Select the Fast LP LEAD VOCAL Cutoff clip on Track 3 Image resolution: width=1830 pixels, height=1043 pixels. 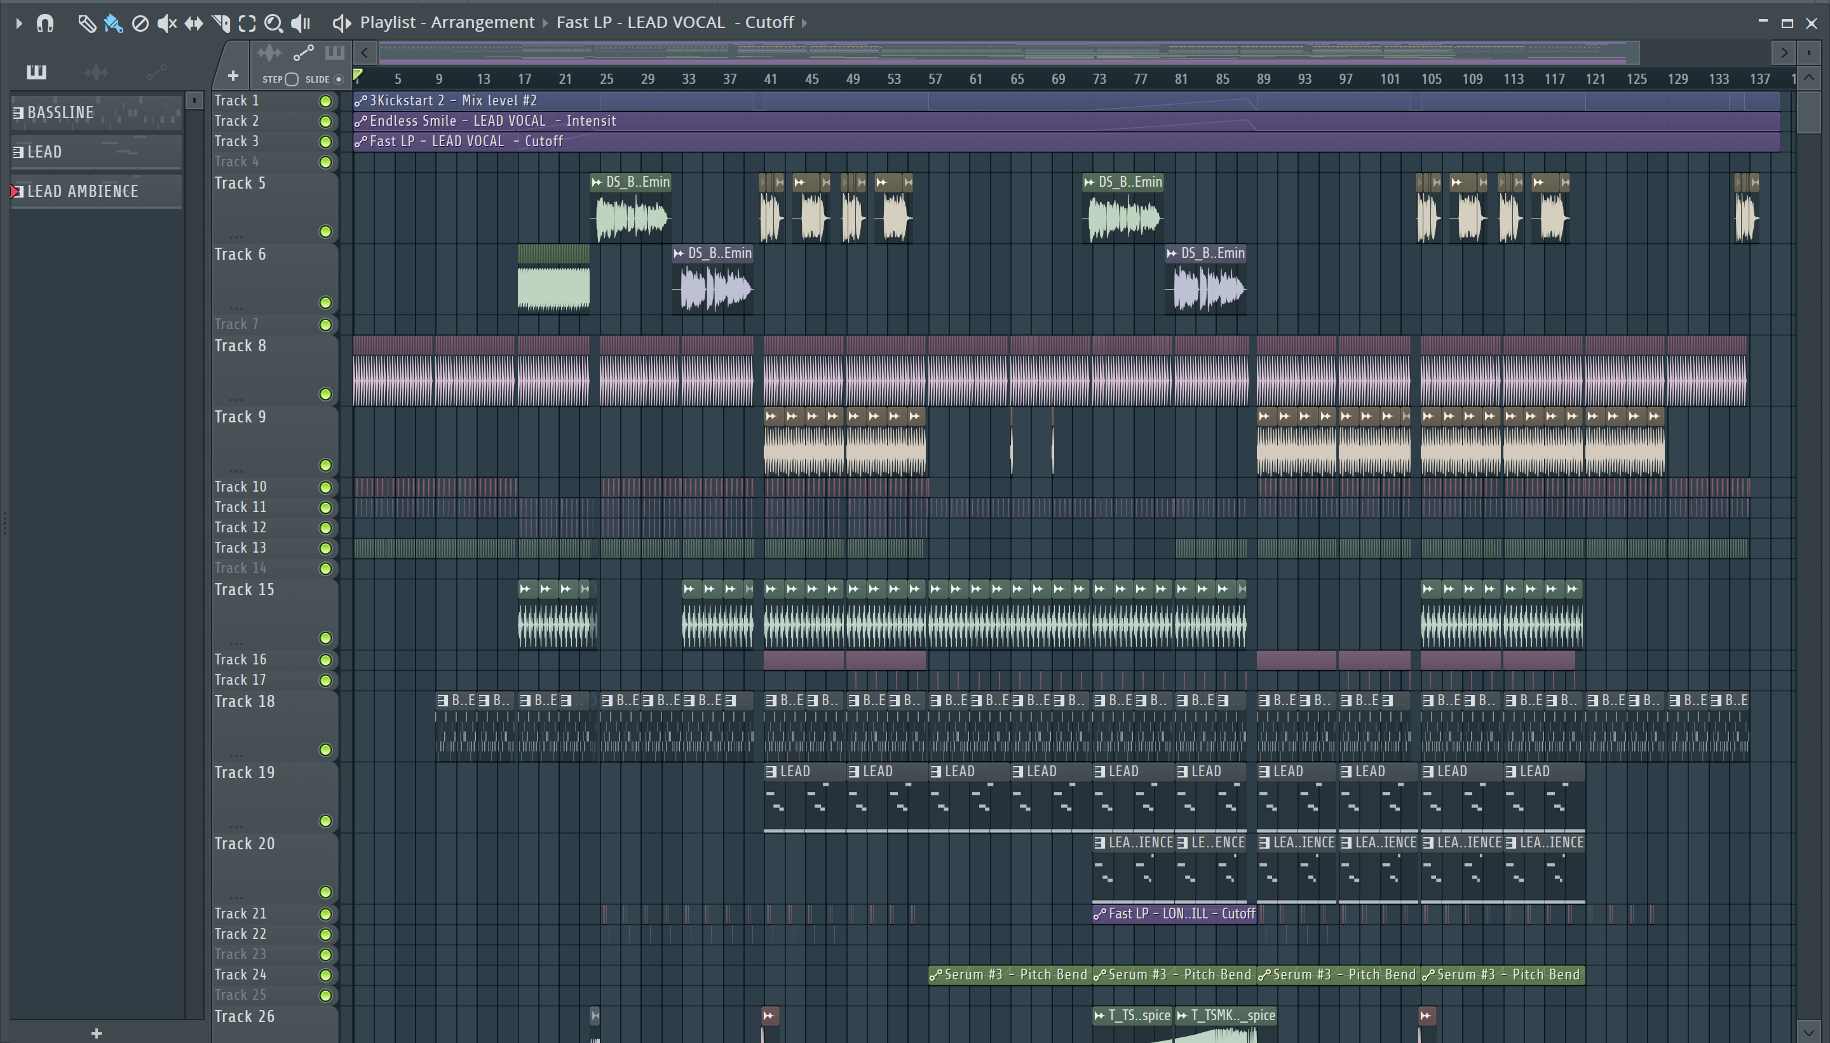[x=1067, y=141]
